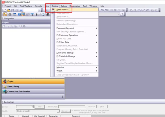Expand the Monitor submenu

click(97, 67)
